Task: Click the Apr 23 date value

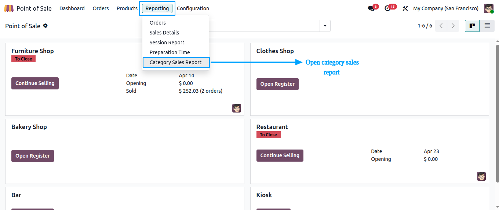Action: coord(431,151)
